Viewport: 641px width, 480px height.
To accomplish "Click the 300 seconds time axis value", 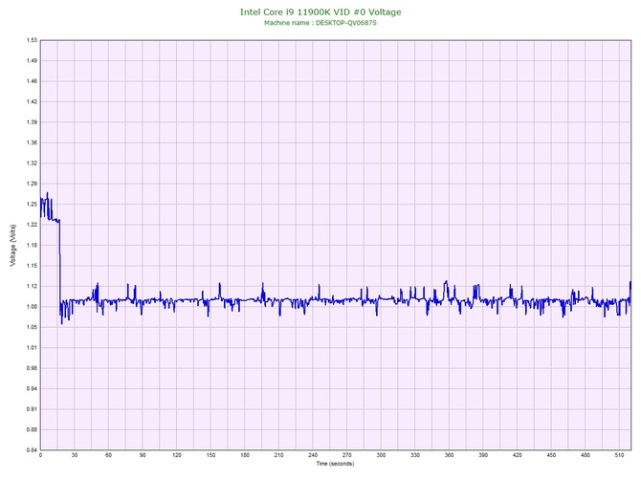I will click(381, 455).
